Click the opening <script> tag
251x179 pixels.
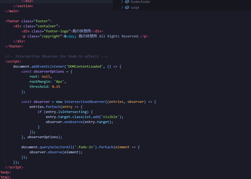click(13, 62)
